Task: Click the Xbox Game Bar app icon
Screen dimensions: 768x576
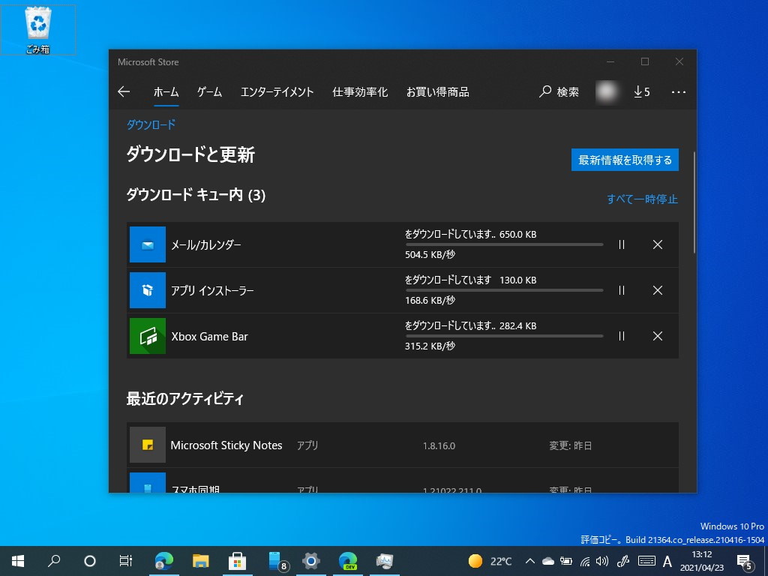Action: point(147,336)
